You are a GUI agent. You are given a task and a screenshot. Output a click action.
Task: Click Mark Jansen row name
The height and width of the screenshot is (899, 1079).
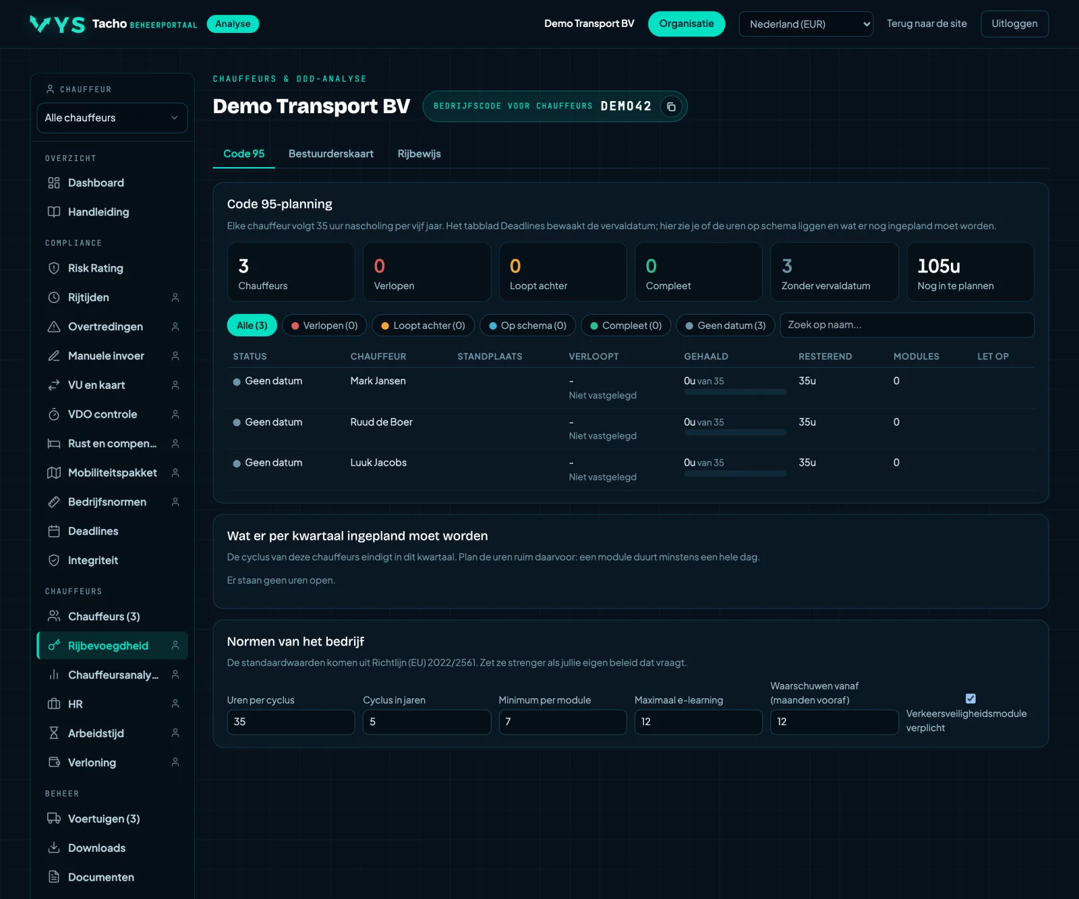378,381
